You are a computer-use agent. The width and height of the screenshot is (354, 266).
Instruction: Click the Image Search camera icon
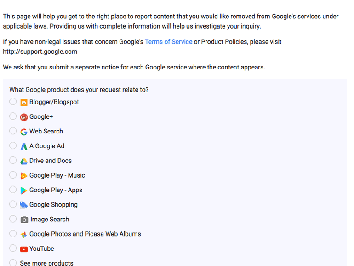coord(24,220)
